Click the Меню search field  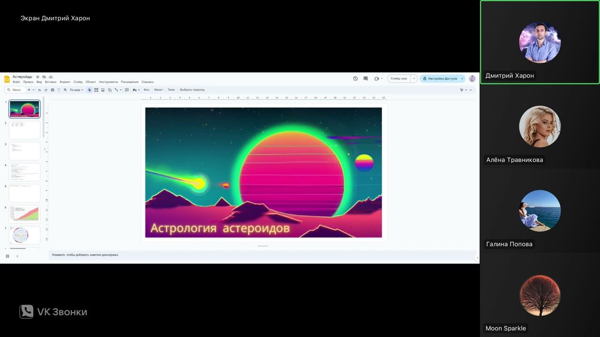click(15, 90)
